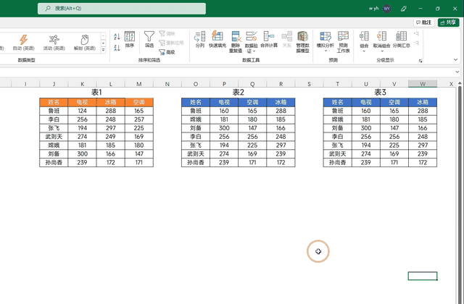Expand the 模拟分析 what-if dropdown
This screenshot has width=464, height=304.
[x=326, y=51]
